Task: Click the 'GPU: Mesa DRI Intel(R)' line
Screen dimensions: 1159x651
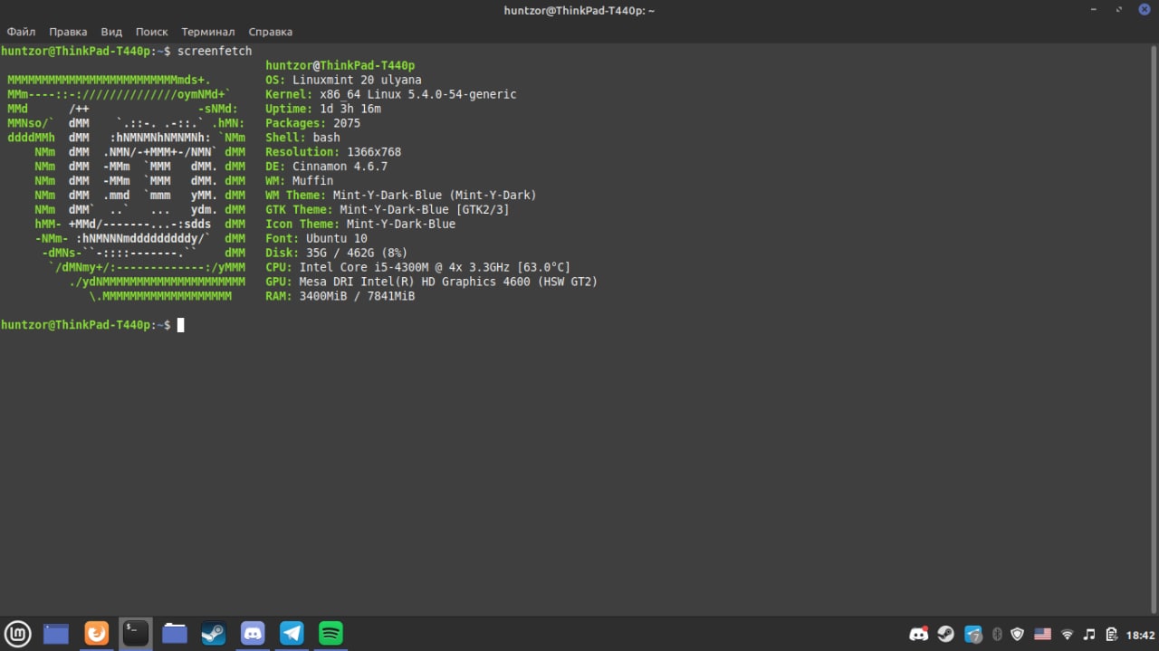Action: [x=432, y=282]
